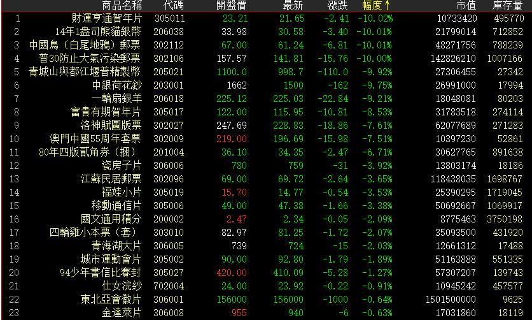Viewport: 532px width, 320px height.
Task: Click change value -22.84
Action: click(x=333, y=99)
